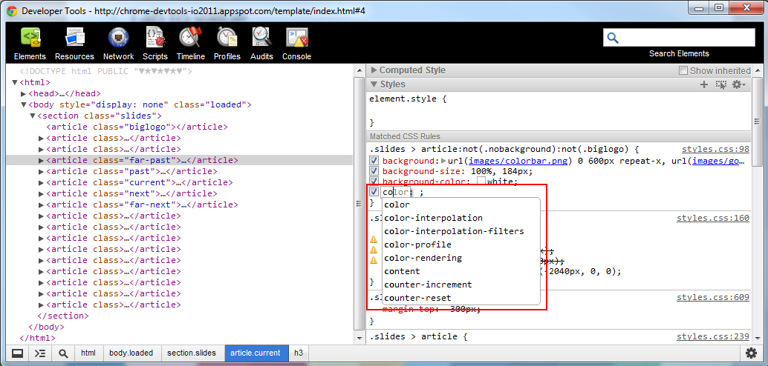Select html in breadcrumb bar
Image resolution: width=768 pixels, height=366 pixels.
coord(88,353)
